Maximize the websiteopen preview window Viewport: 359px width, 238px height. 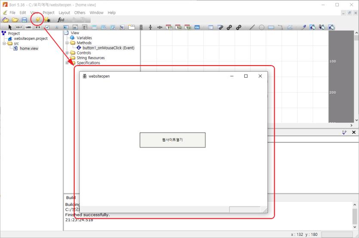[x=246, y=76]
